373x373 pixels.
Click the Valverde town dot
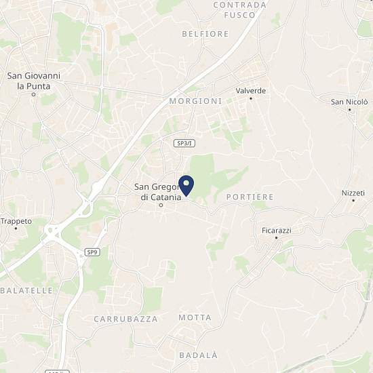(x=251, y=98)
